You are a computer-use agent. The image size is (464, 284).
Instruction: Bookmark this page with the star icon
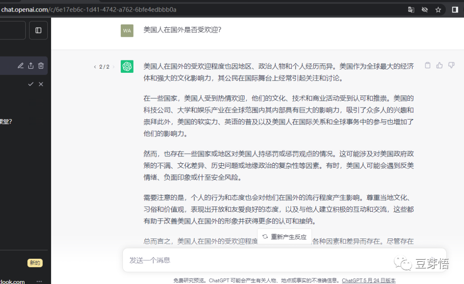tap(438, 9)
